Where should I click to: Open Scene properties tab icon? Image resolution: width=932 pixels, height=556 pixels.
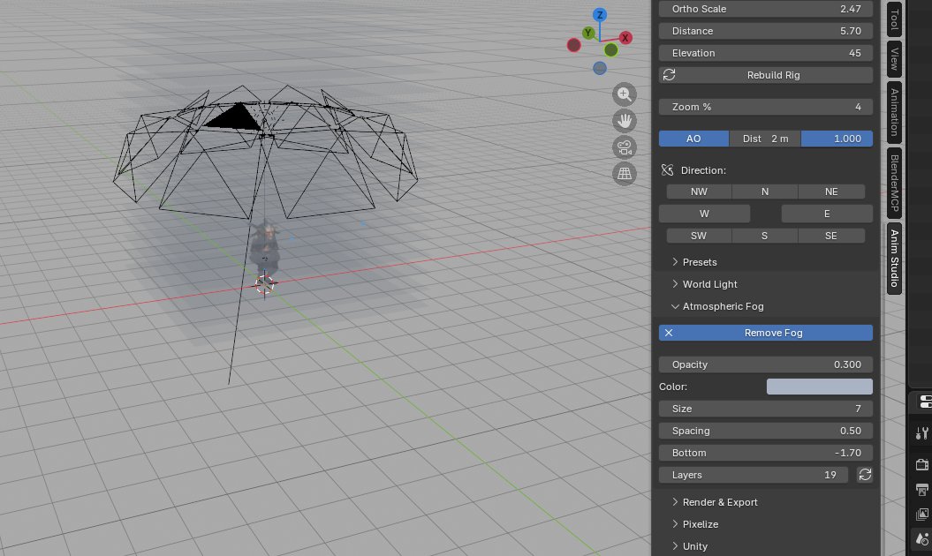pos(922,539)
